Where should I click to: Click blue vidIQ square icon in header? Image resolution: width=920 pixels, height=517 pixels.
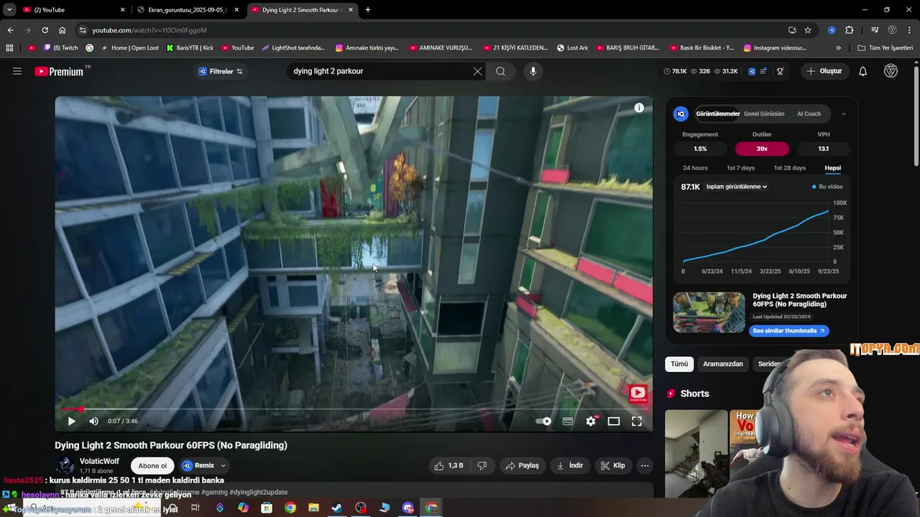click(752, 71)
